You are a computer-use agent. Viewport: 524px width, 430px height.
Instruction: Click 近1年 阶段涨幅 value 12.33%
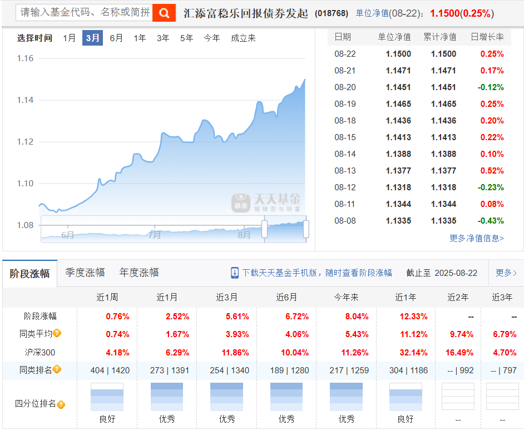[414, 317]
